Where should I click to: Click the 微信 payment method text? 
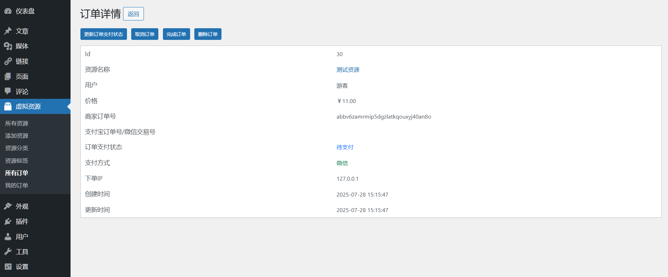[342, 163]
